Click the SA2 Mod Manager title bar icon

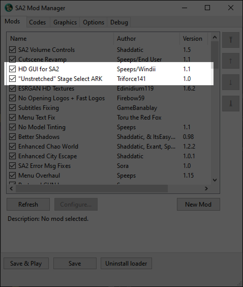[8, 8]
